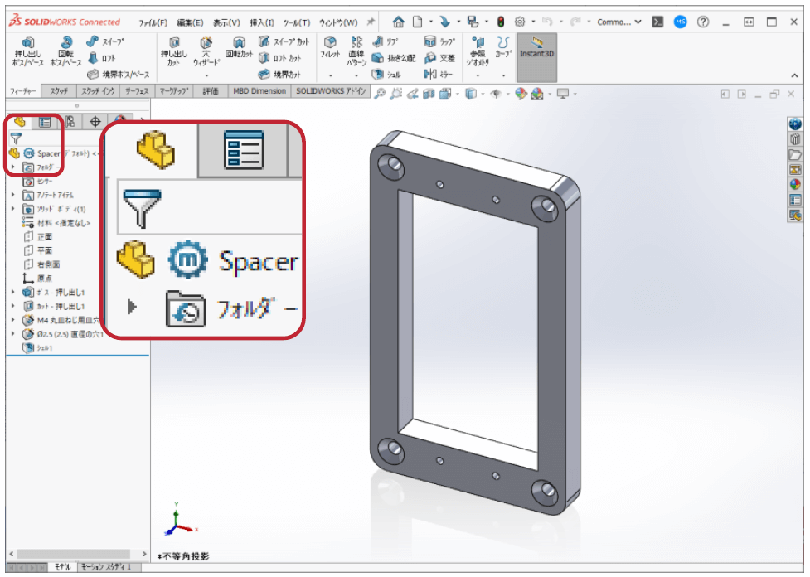
Task: Select the 境界ボス/ベース tool
Action: pyautogui.click(x=119, y=75)
